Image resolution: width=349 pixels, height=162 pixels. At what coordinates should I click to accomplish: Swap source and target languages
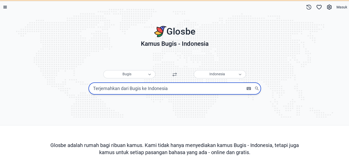click(x=175, y=75)
